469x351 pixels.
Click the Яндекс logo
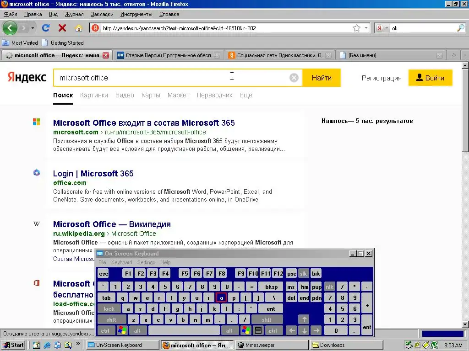[27, 77]
